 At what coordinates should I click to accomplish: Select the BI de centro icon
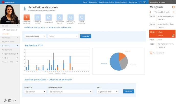tap(49, 17)
